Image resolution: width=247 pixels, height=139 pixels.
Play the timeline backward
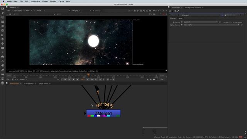[73, 80]
